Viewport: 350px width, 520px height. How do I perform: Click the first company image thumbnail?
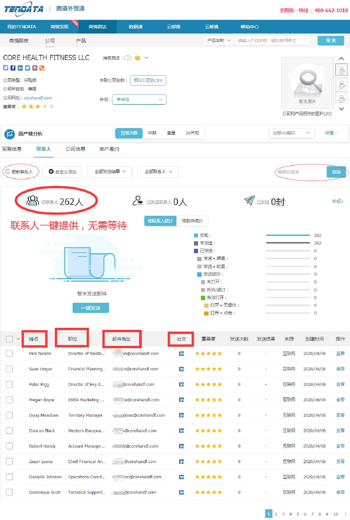342,70
